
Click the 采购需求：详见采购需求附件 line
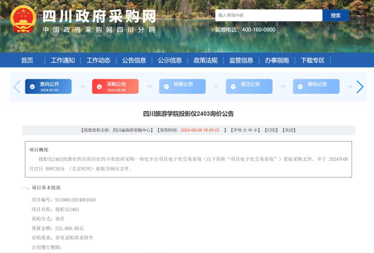62,238
